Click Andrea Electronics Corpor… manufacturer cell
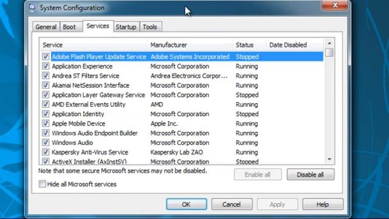 (189, 75)
